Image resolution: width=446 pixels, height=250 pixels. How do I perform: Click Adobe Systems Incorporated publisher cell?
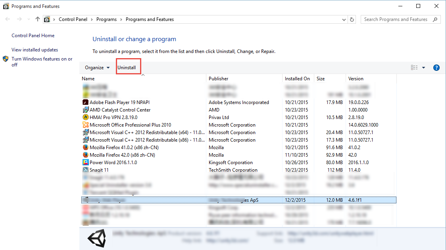(238, 102)
